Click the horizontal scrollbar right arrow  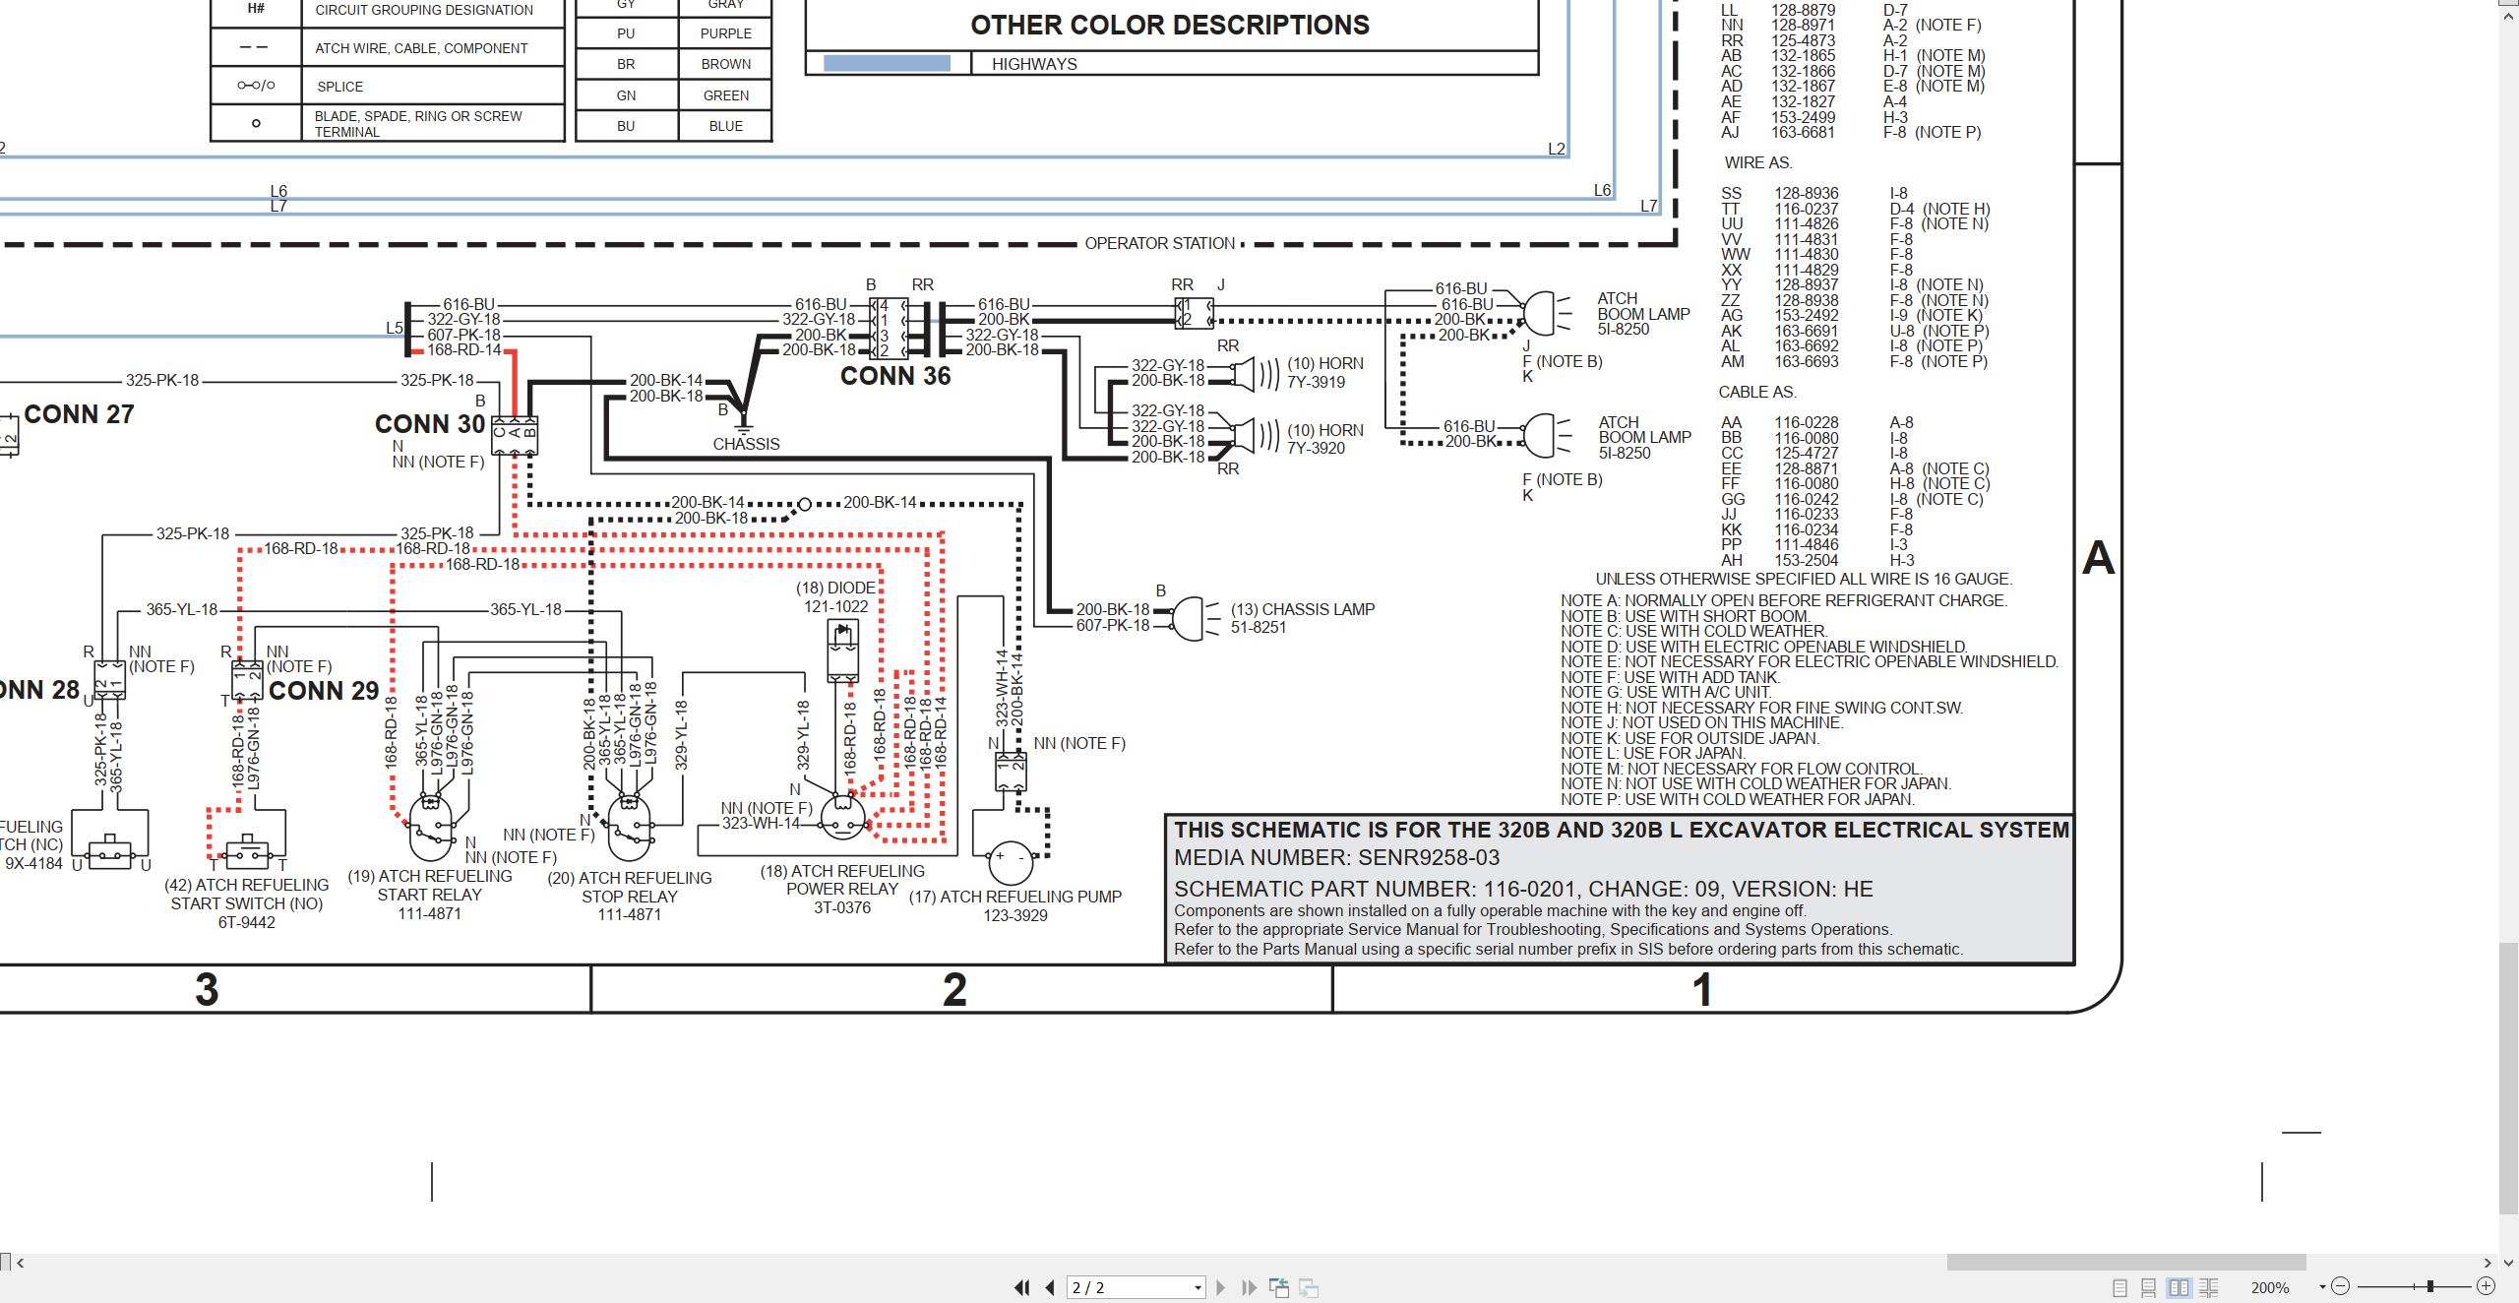(2487, 1263)
